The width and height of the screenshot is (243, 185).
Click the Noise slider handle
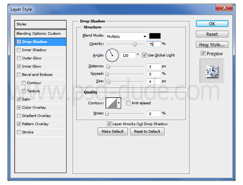(x=107, y=114)
